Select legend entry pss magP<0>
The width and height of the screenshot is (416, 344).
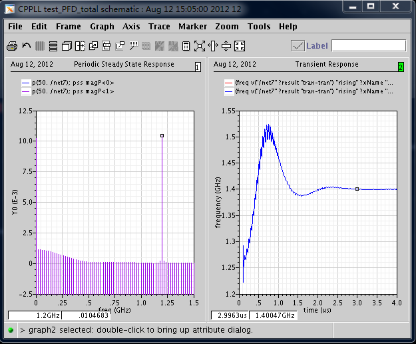pos(73,83)
